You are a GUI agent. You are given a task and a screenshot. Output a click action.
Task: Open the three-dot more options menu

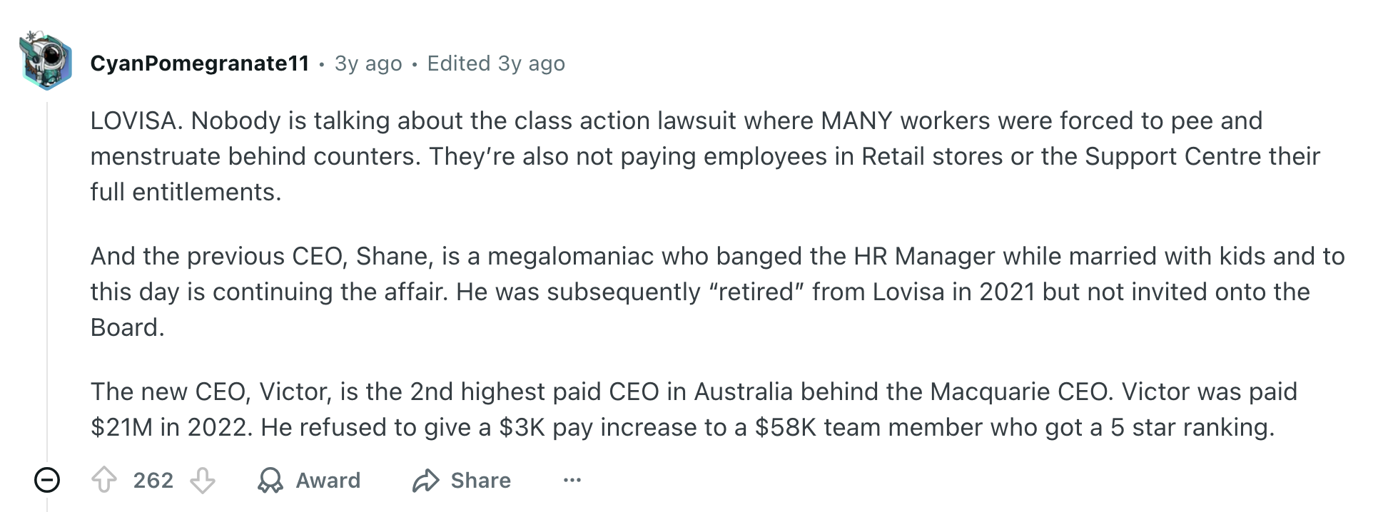click(x=572, y=480)
